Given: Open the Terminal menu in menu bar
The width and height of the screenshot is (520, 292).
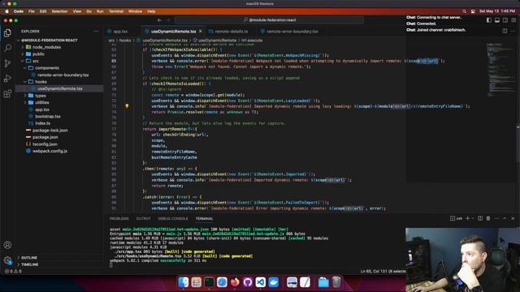Looking at the screenshot, I should point(116,11).
